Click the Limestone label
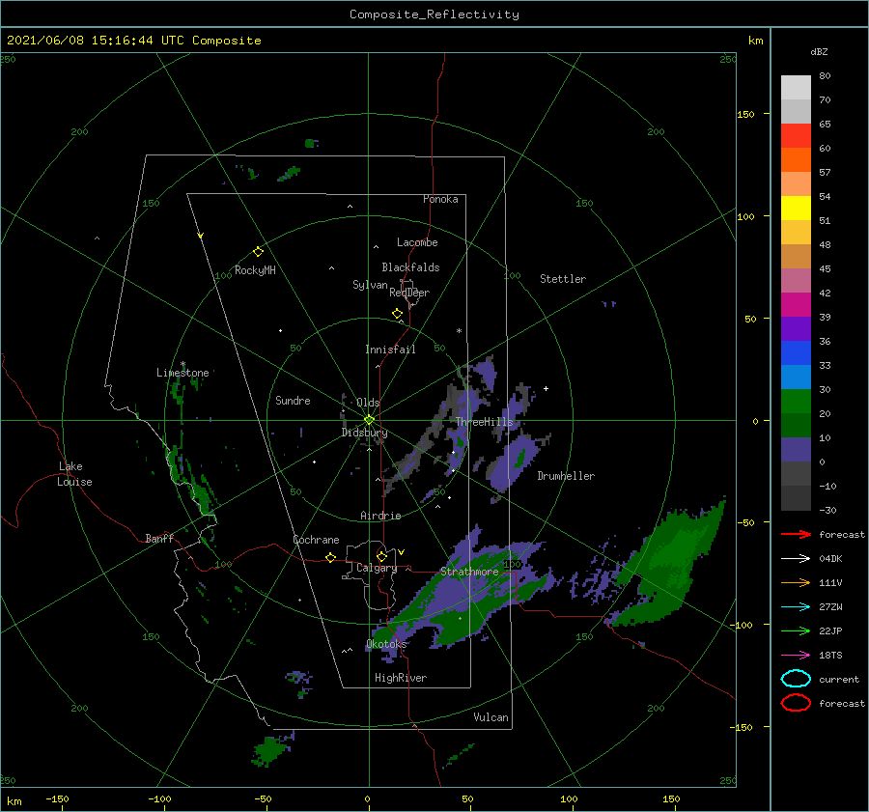This screenshot has width=869, height=812. click(x=182, y=373)
